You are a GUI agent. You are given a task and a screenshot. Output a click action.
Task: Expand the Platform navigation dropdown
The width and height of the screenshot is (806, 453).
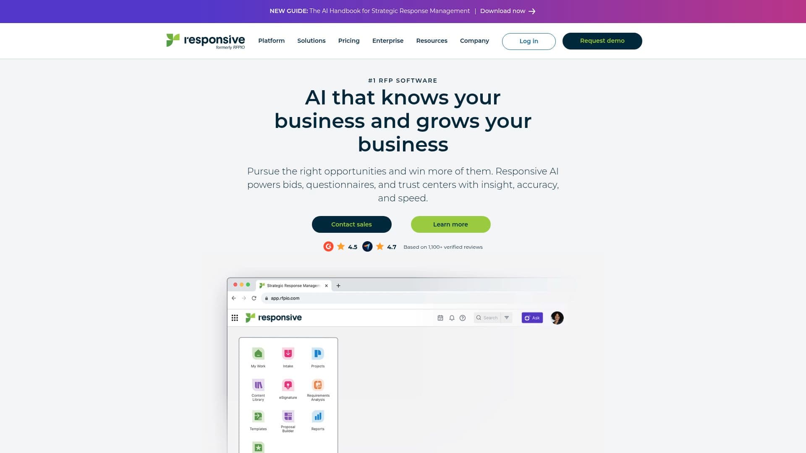(x=271, y=40)
